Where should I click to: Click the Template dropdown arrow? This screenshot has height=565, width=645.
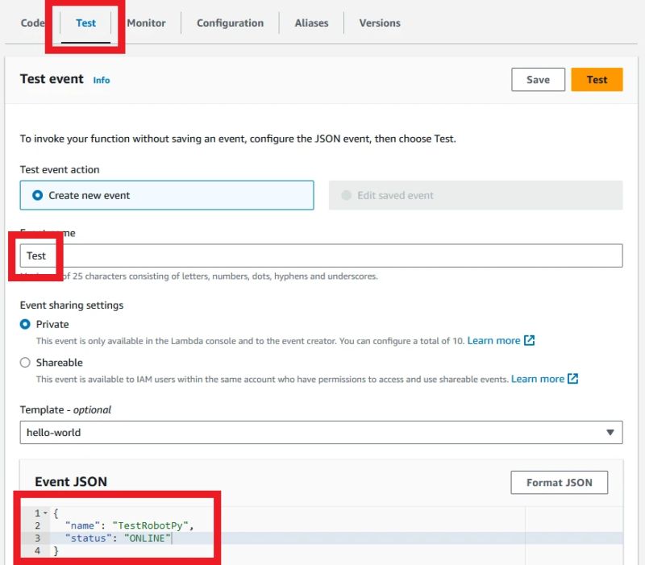[610, 433]
